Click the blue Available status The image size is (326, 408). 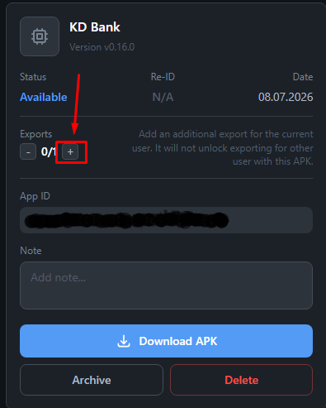pyautogui.click(x=44, y=97)
